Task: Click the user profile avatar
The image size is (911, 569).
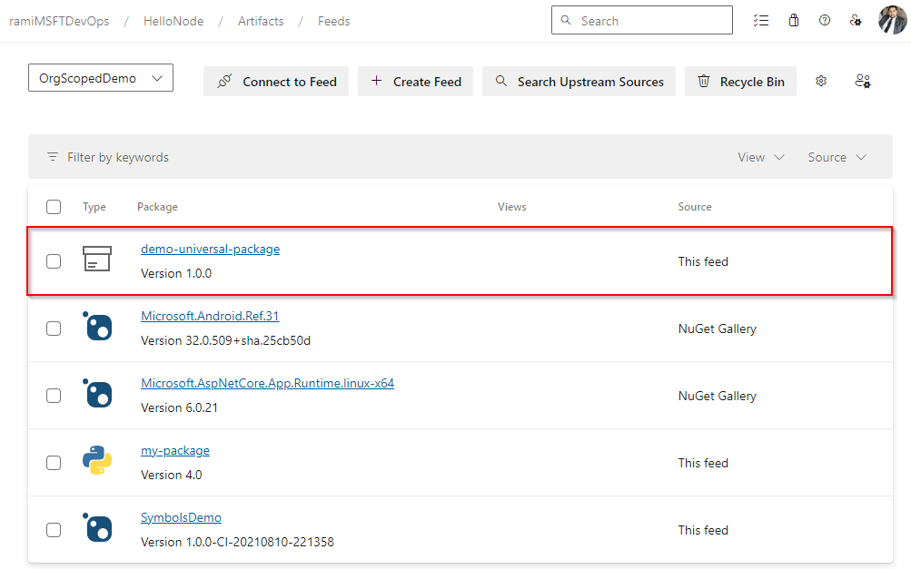Action: tap(892, 20)
